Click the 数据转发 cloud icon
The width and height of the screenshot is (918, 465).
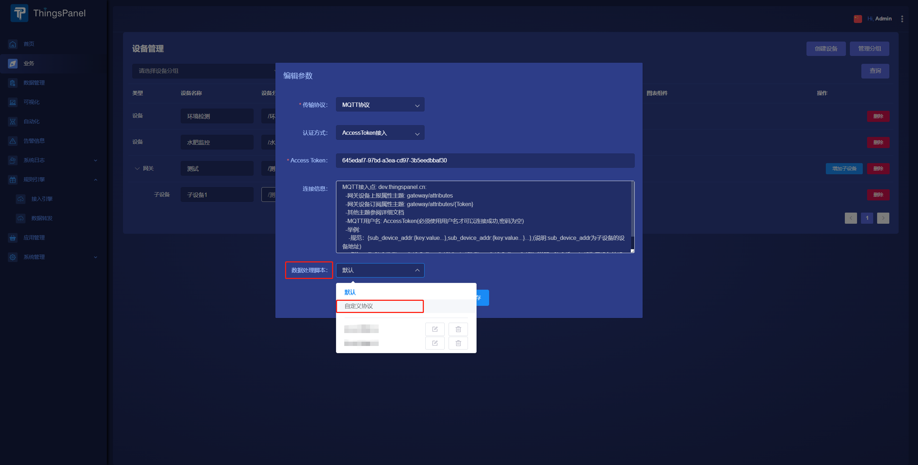pos(21,218)
